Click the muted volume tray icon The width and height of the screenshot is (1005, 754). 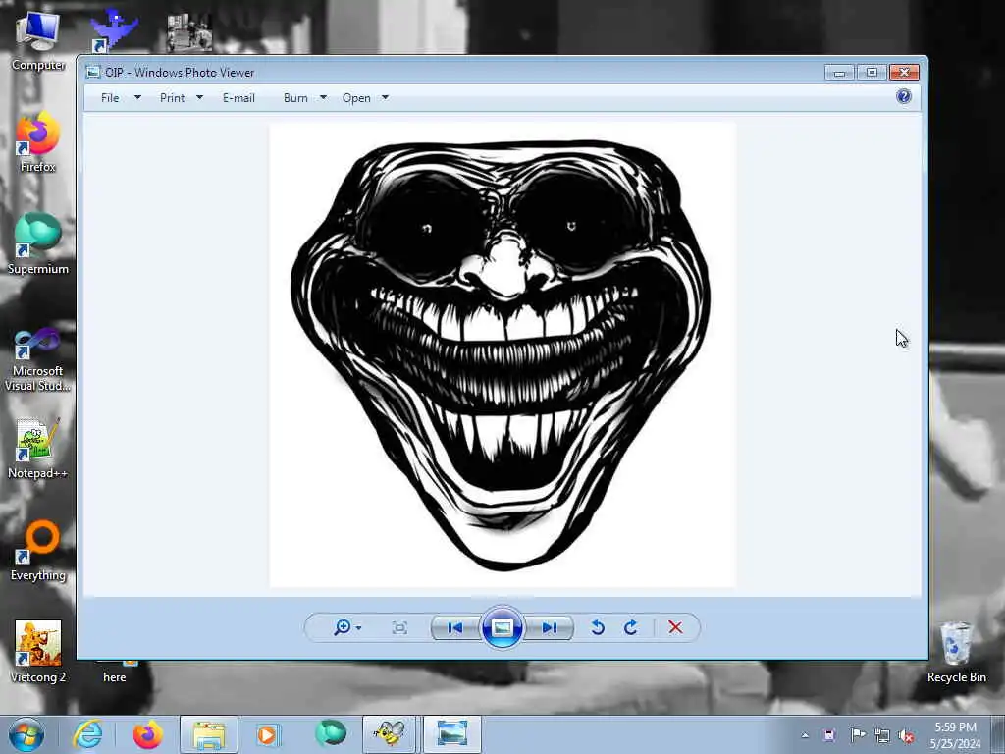click(x=906, y=736)
